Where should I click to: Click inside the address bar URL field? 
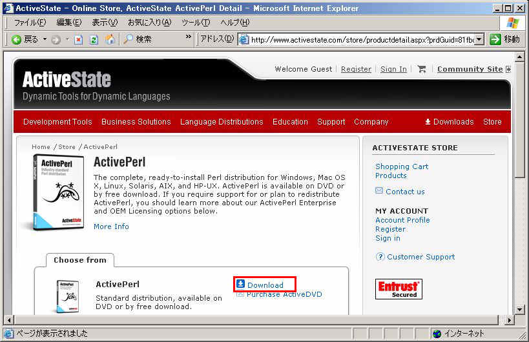click(x=362, y=40)
